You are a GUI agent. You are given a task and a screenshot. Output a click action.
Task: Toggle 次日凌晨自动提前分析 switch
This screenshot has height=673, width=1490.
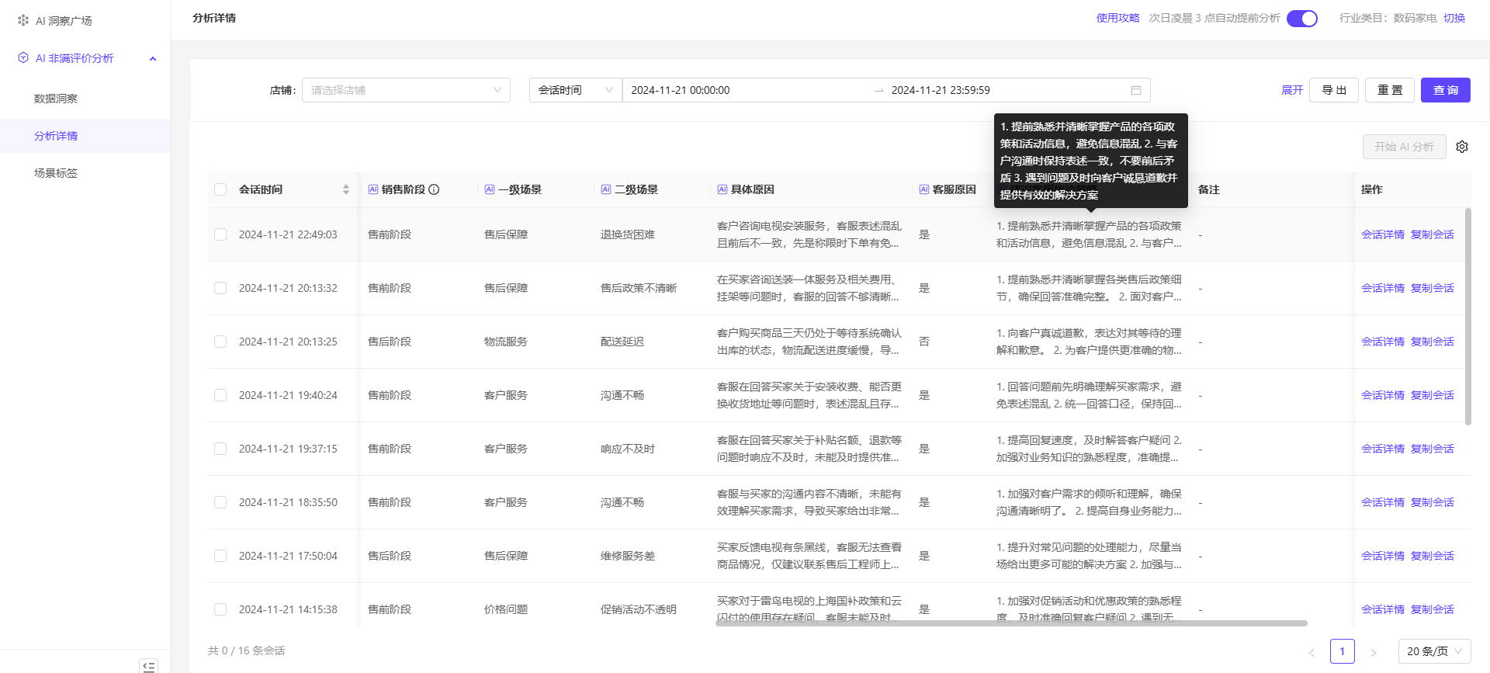[x=1301, y=18]
